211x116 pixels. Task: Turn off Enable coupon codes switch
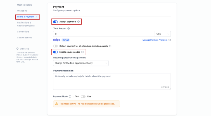coord(55,52)
